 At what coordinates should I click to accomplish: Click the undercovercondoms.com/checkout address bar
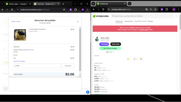[35, 10]
